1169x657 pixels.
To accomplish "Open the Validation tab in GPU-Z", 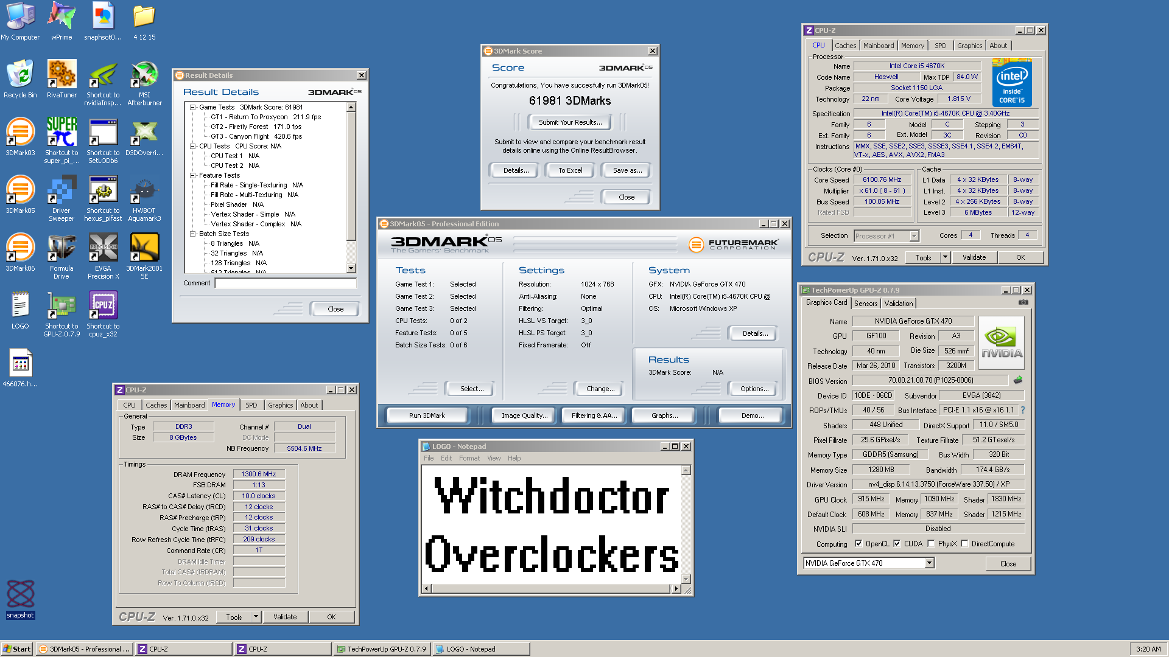I will (899, 303).
